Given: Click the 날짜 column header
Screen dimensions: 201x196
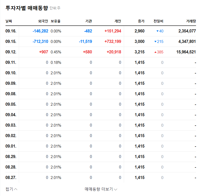Looking at the screenshot, I should tap(9, 21).
